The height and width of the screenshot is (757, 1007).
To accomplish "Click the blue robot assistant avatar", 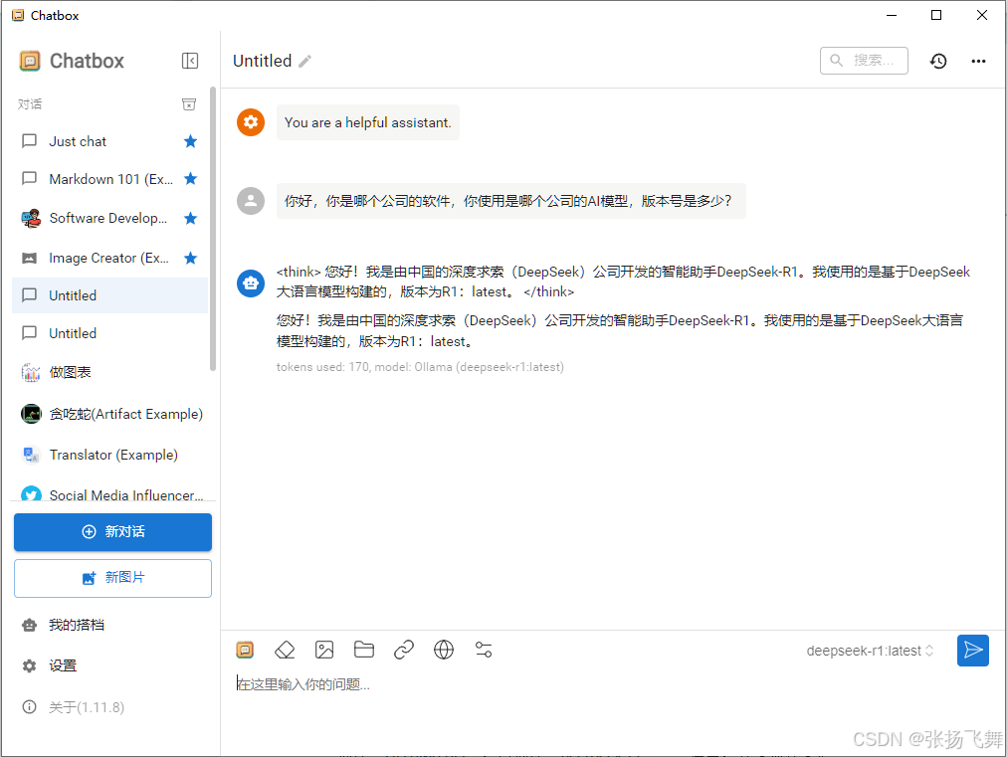I will point(251,284).
